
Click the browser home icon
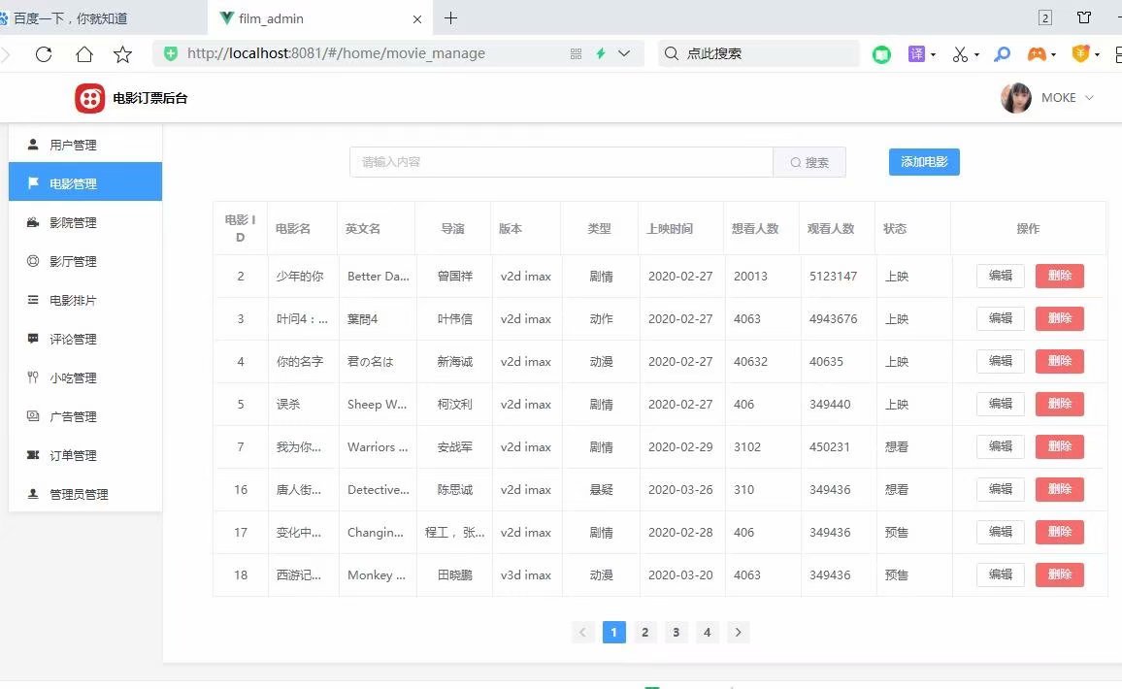pos(84,53)
